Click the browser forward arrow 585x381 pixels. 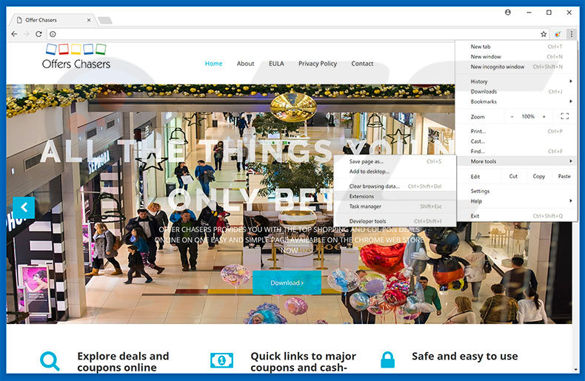(27, 34)
